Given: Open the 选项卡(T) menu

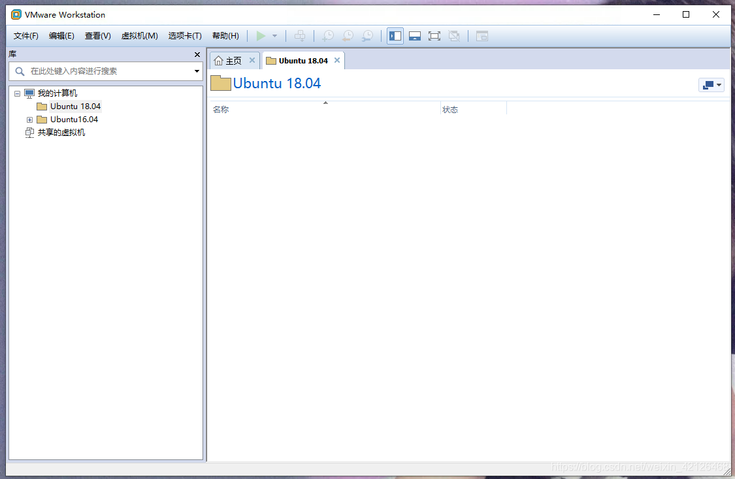Looking at the screenshot, I should (x=185, y=36).
